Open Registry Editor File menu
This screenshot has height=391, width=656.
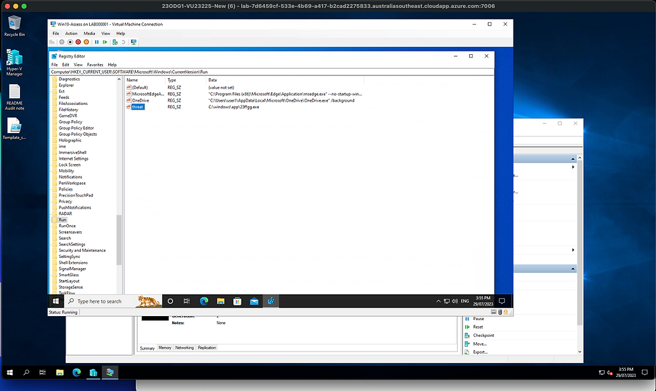pos(54,65)
